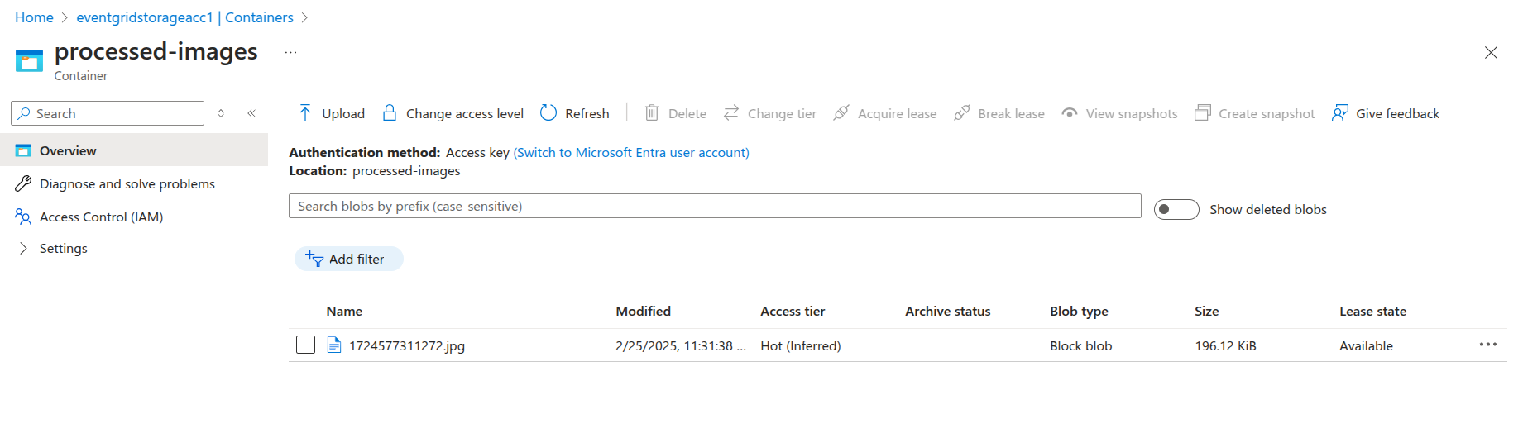This screenshot has width=1523, height=443.
Task: Enable Show deleted blobs toggle
Action: tap(1176, 210)
